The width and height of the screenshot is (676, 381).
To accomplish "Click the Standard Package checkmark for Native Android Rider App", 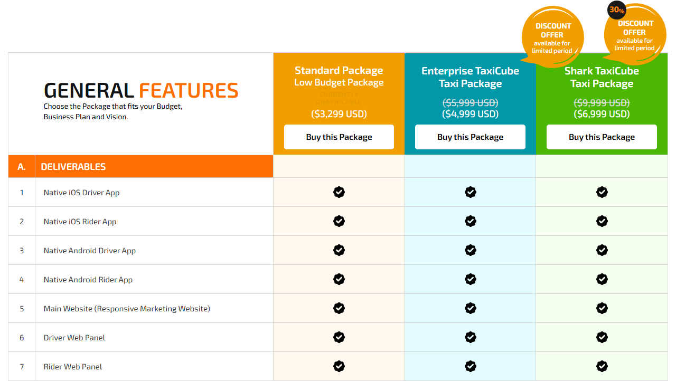I will tap(339, 279).
